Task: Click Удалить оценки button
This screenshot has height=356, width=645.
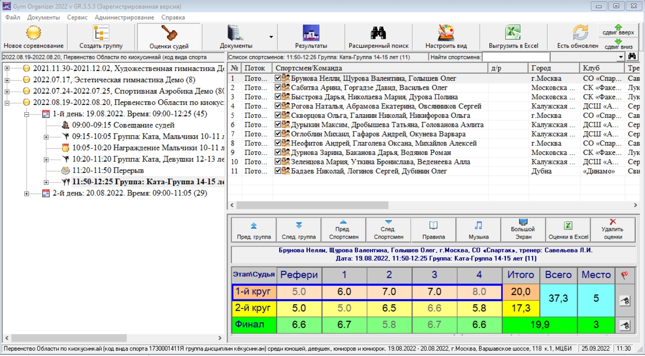Action: 612,230
